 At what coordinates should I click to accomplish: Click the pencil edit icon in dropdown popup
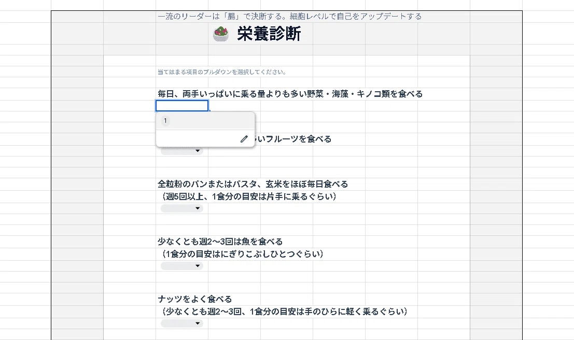244,139
